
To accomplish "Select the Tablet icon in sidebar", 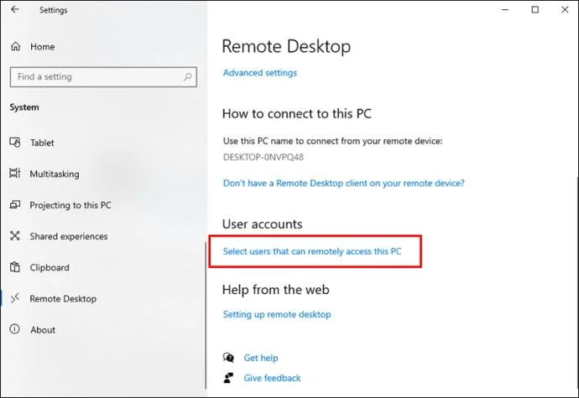I will pyautogui.click(x=15, y=142).
